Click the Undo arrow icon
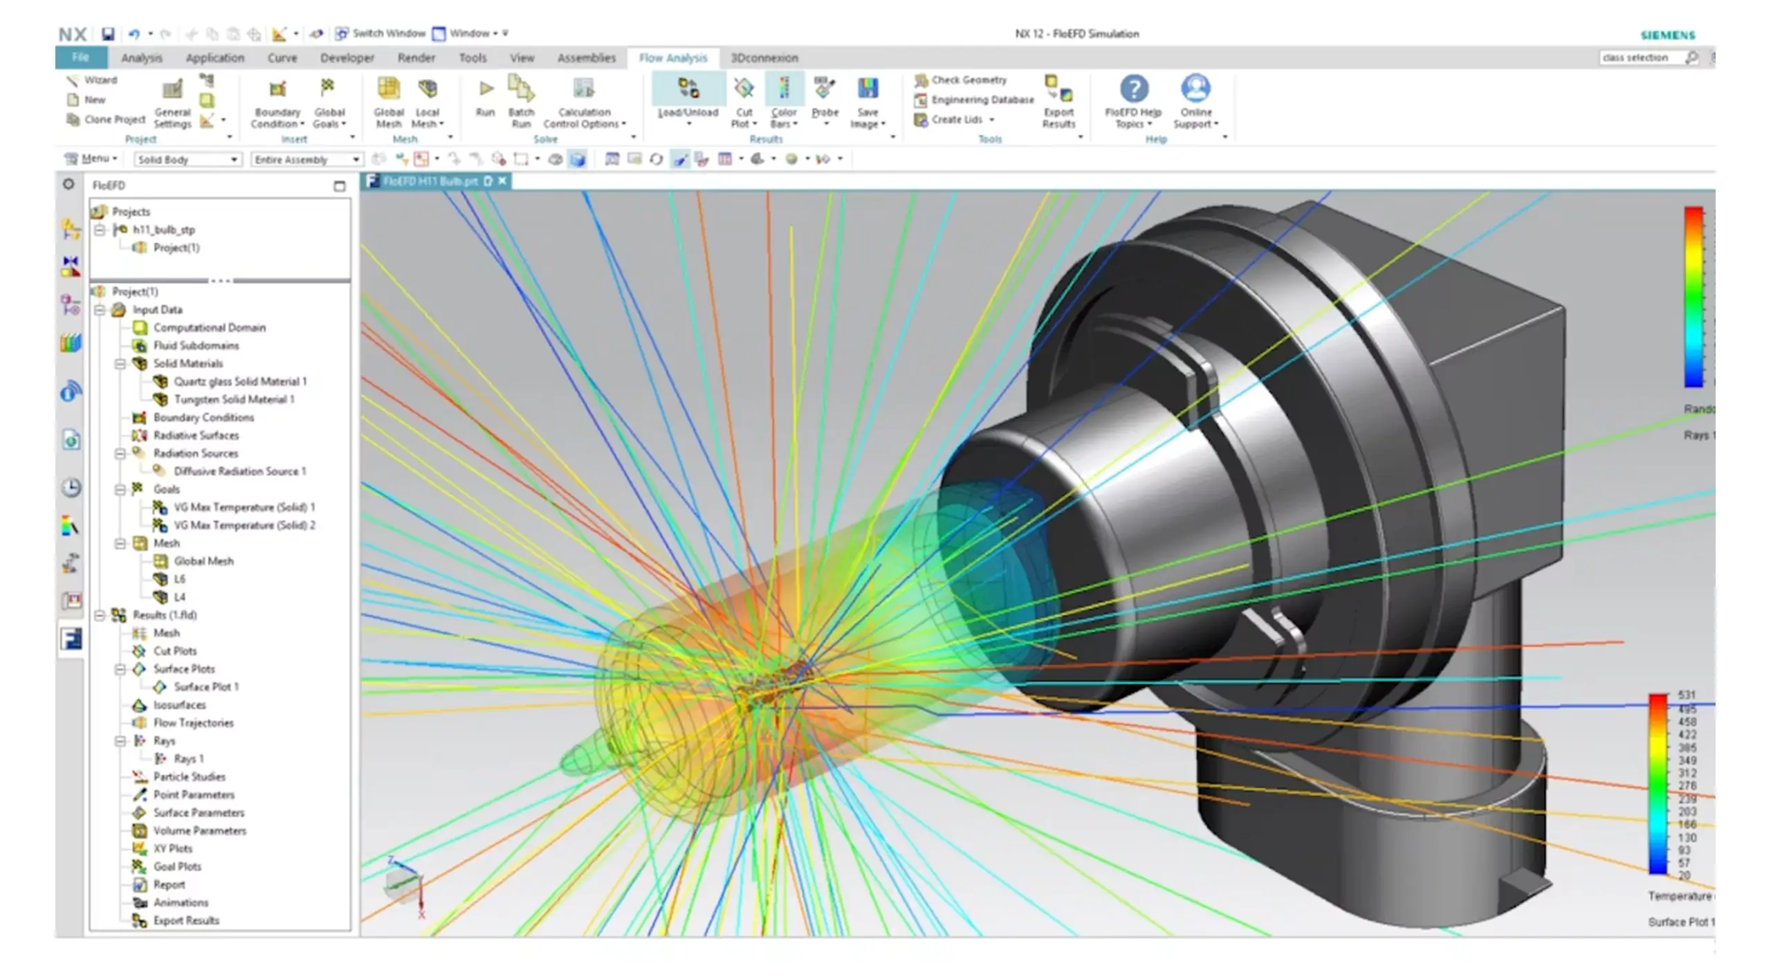The image size is (1771, 979). coord(134,33)
